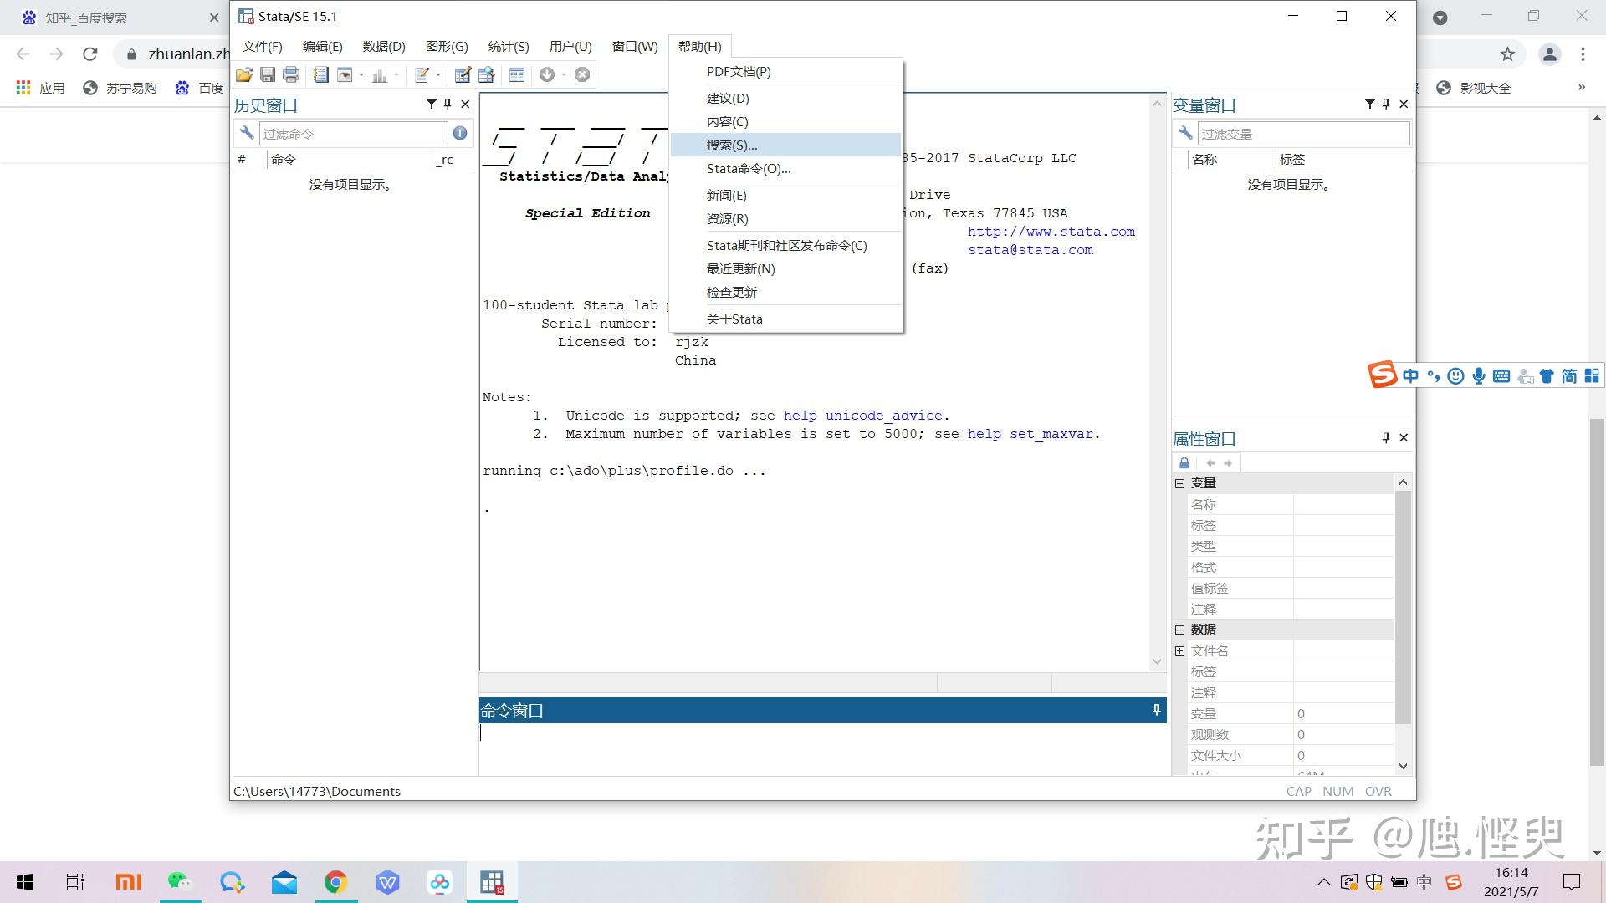Click the http://www.stata.com link
1606x903 pixels.
click(1051, 232)
